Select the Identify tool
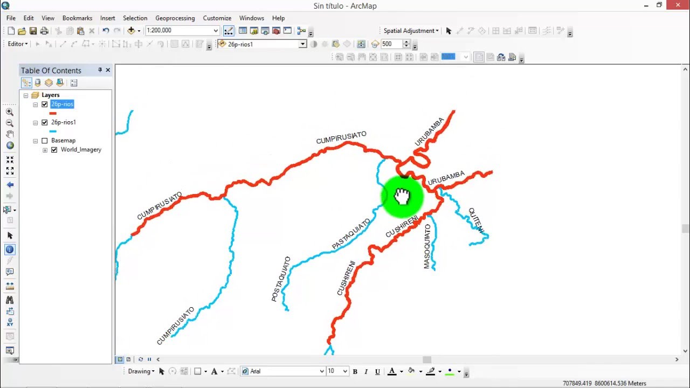This screenshot has height=388, width=690. coord(9,250)
